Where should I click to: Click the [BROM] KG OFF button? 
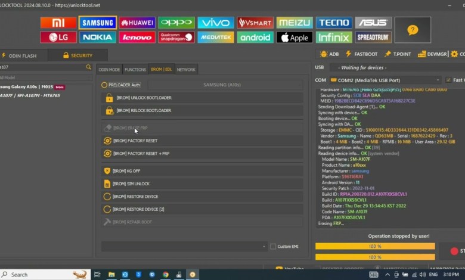tap(201, 171)
